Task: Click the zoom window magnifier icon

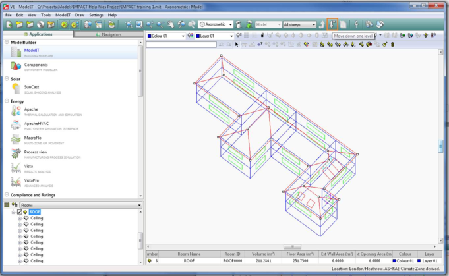Action: [x=139, y=24]
